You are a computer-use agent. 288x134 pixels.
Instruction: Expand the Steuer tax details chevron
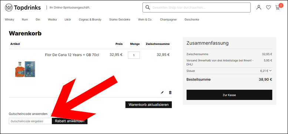tap(271, 71)
